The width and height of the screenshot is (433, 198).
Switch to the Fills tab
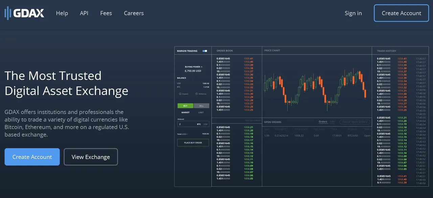[x=332, y=122]
